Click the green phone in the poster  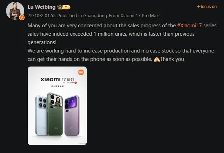pos(55,114)
